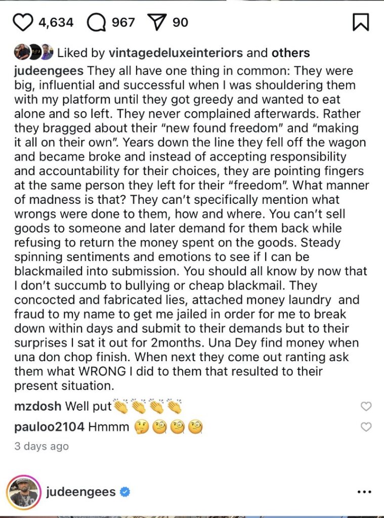
Task: View the others who liked the post
Action: [x=290, y=53]
